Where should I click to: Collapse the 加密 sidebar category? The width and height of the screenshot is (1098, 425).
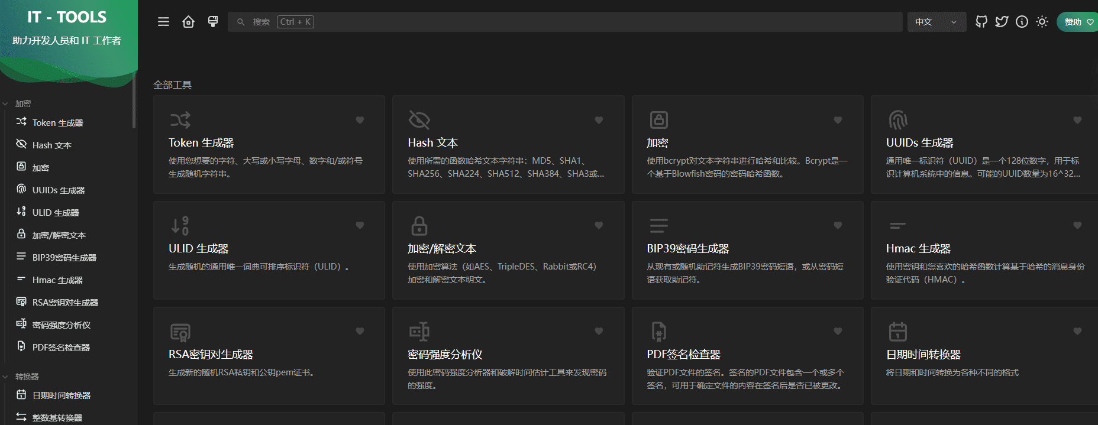23,103
